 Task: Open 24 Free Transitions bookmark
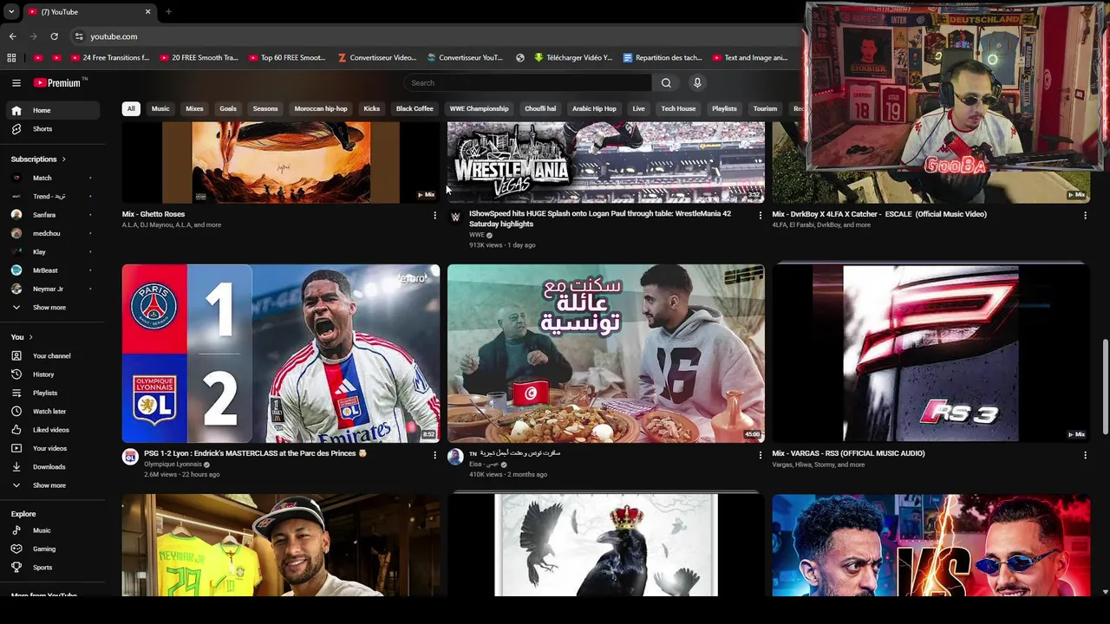point(109,57)
